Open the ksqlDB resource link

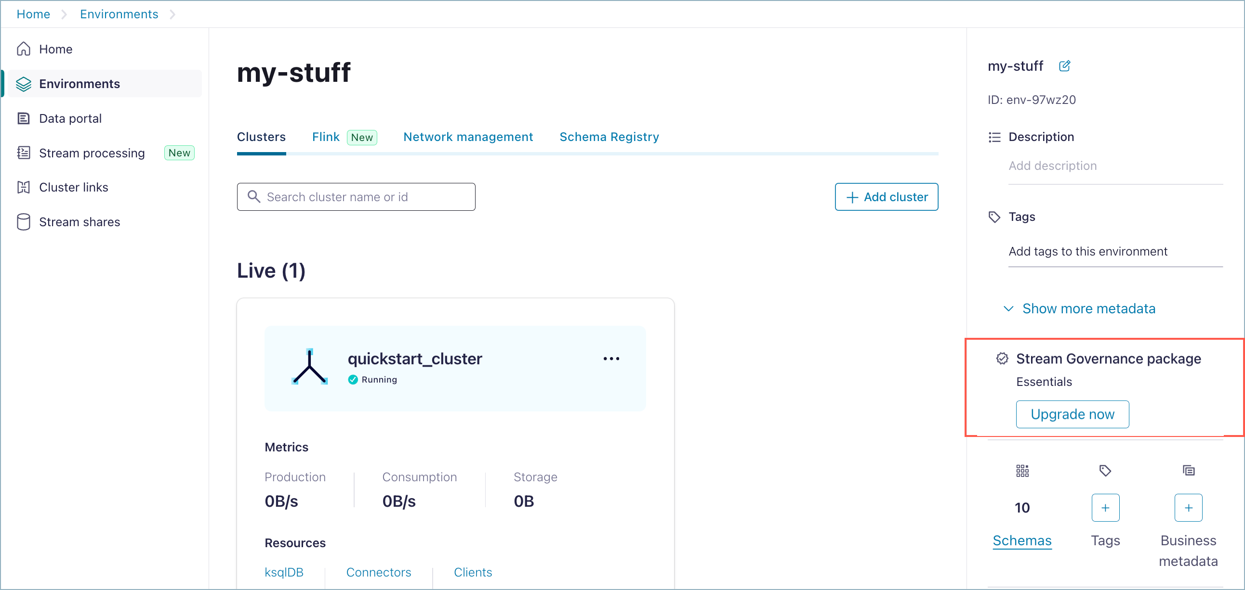284,572
